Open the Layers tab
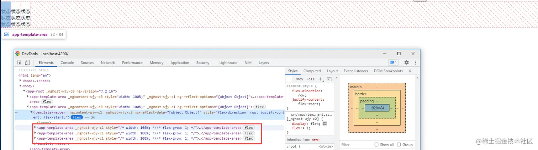 [x=264, y=63]
